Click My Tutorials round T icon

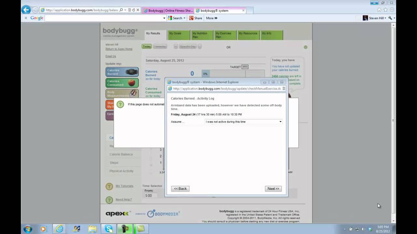(x=109, y=186)
